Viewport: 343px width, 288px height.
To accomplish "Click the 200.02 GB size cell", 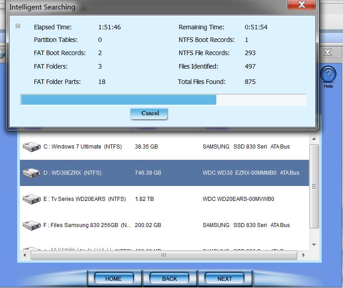I will (148, 225).
